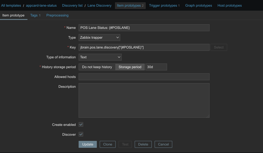
Task: Click into the Description text area
Action: tap(144, 100)
